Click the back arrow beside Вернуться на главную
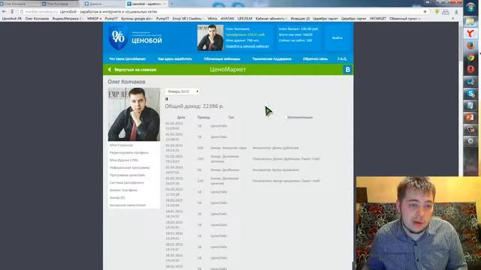481x270 pixels. pyautogui.click(x=110, y=70)
